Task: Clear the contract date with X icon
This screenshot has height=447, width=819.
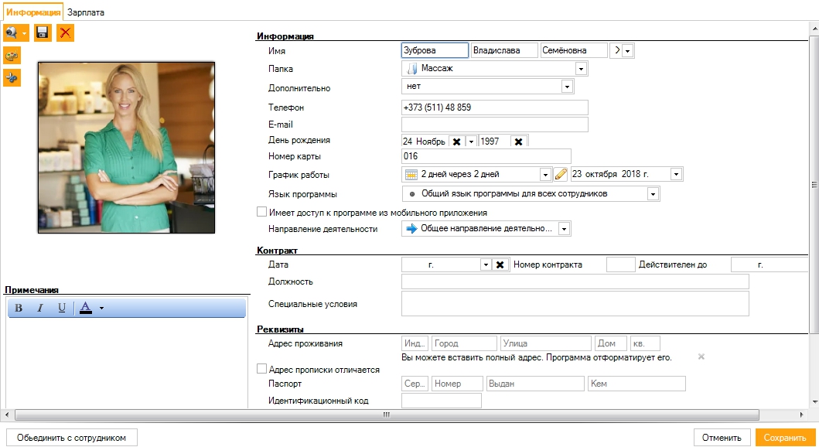Action: [500, 265]
